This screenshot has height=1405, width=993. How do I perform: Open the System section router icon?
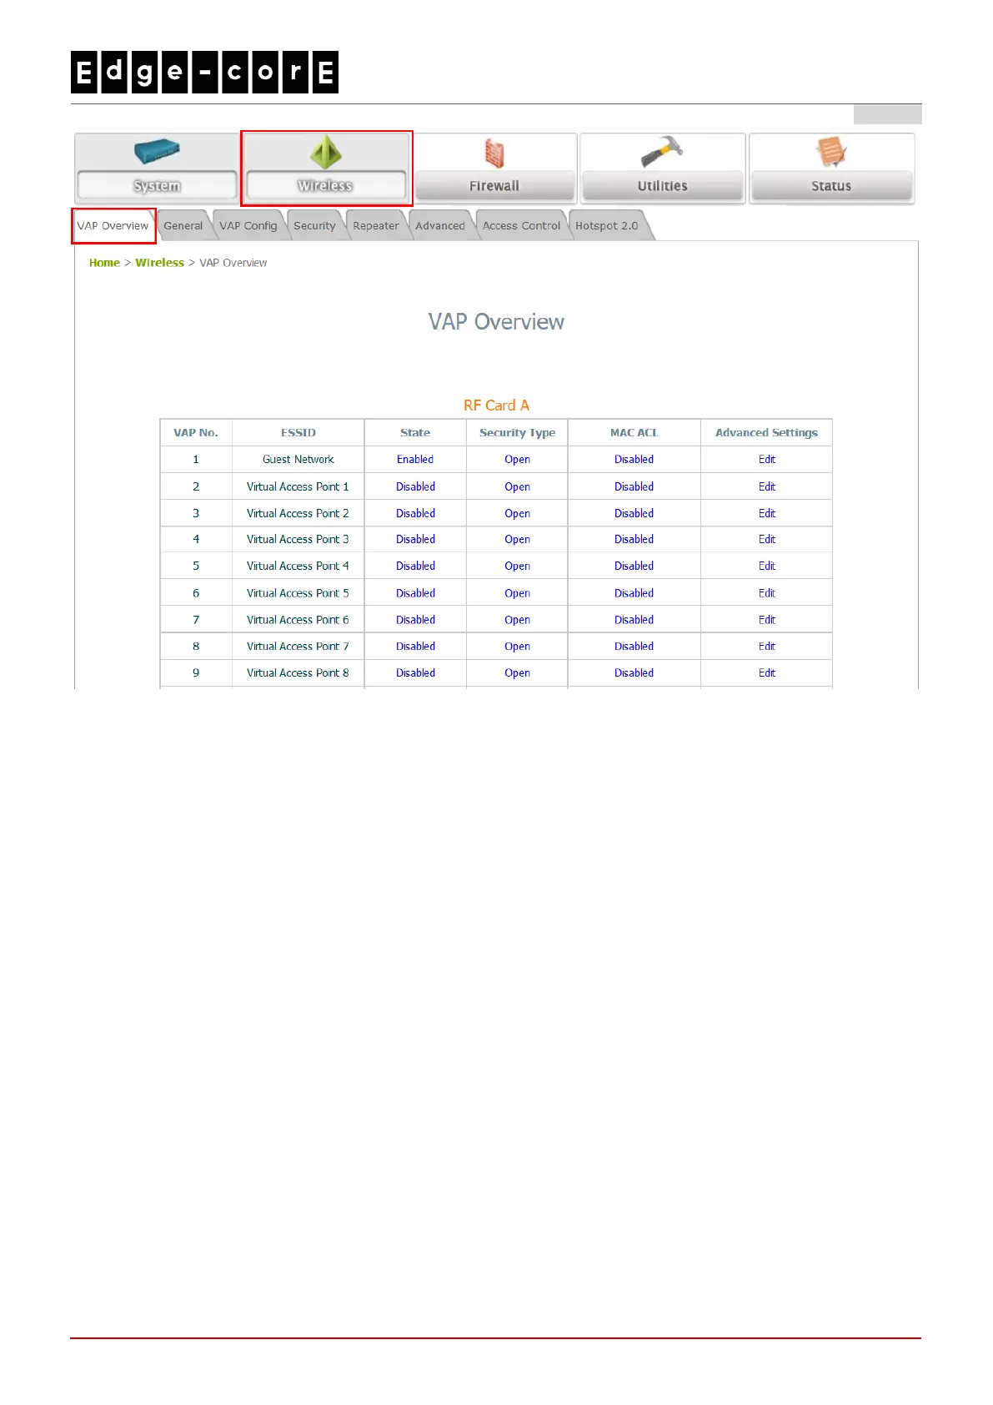pyautogui.click(x=157, y=152)
